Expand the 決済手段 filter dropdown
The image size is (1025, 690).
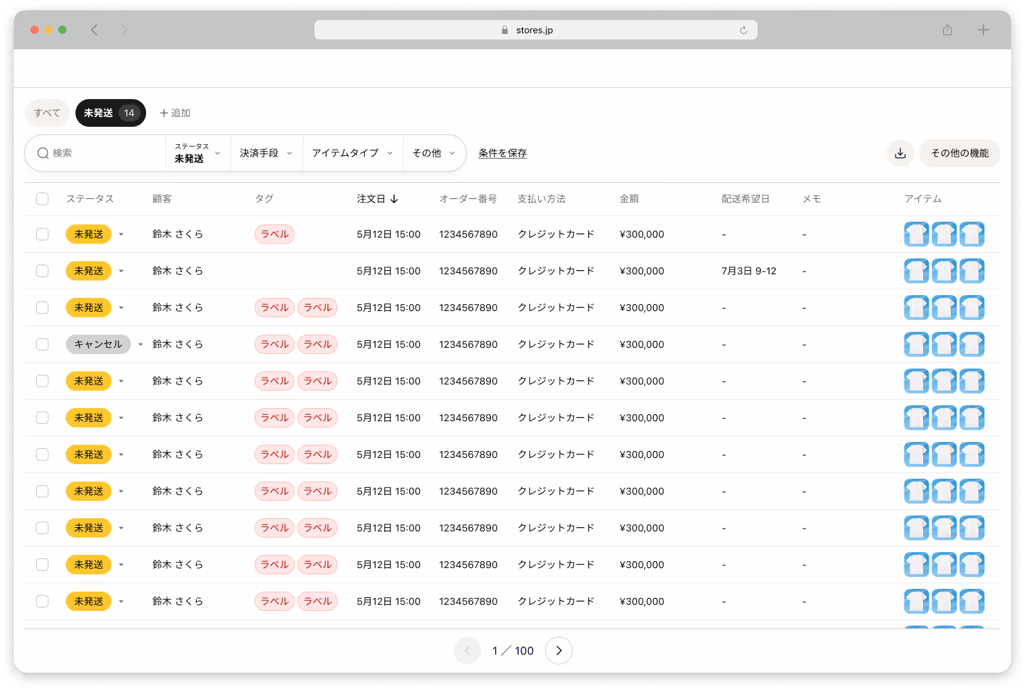[267, 153]
